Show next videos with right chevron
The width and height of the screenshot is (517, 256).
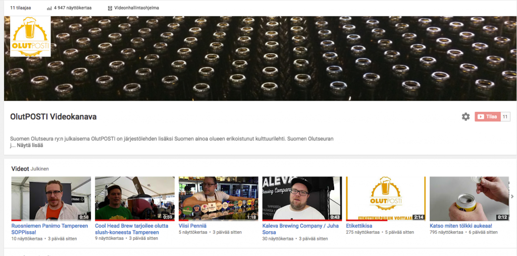[x=512, y=197]
